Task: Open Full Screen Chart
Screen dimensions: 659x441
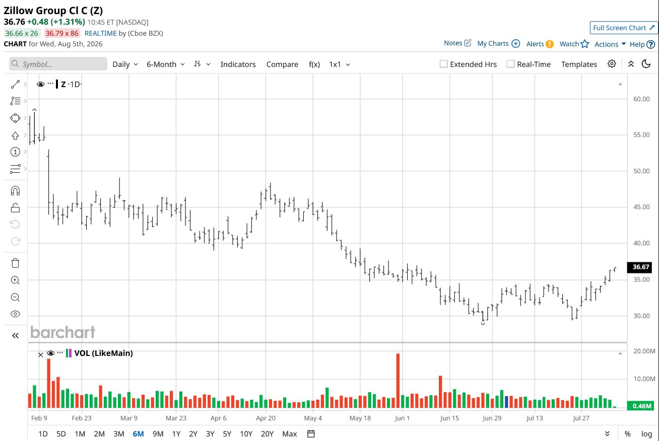Action: click(x=624, y=28)
